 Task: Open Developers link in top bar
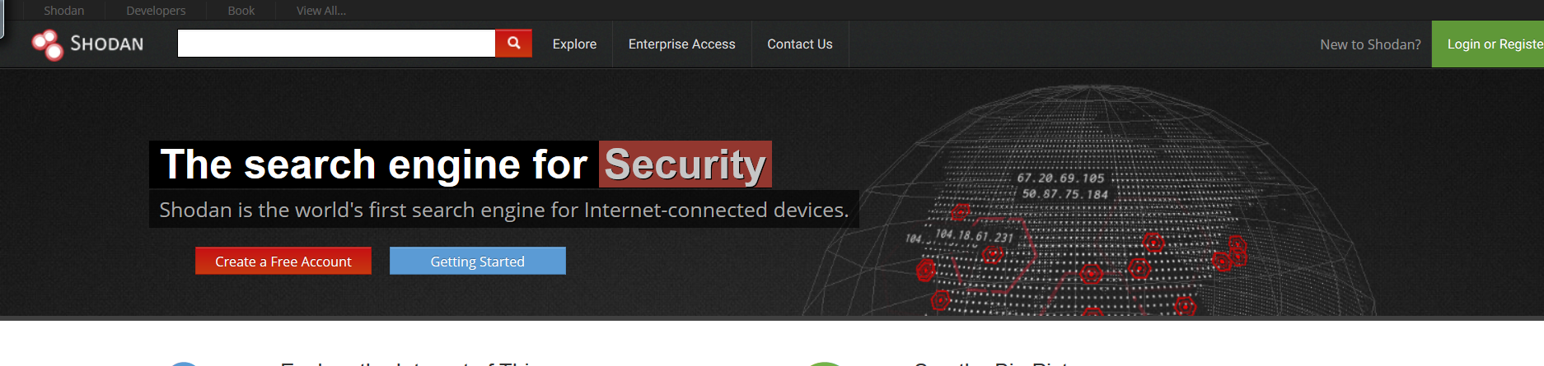156,11
